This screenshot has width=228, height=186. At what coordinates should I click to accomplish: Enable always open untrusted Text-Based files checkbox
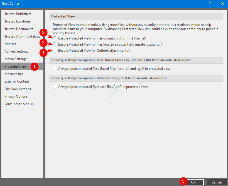pos(55,69)
